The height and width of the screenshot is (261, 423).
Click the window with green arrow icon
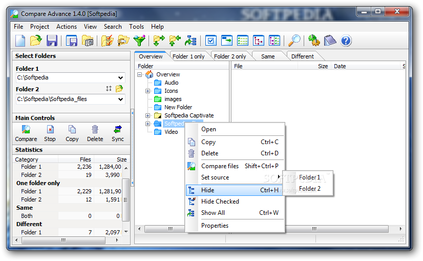tap(226, 41)
